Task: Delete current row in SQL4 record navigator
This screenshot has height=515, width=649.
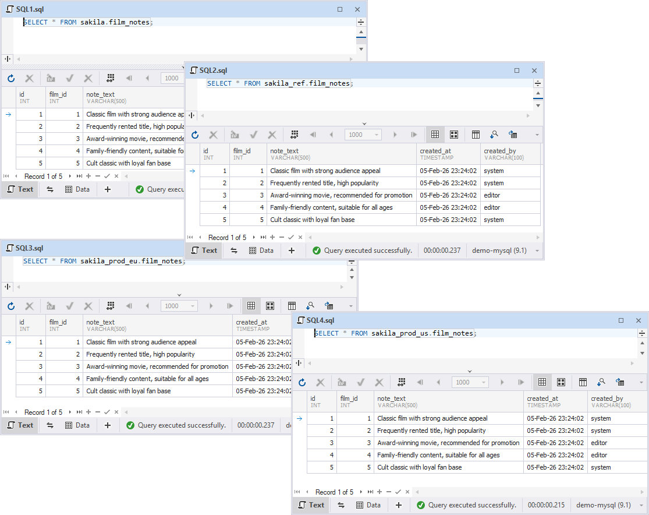Action: pos(389,492)
